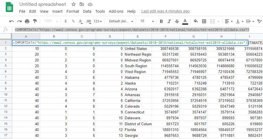
Task: Select the column E header
Action: tap(138, 37)
